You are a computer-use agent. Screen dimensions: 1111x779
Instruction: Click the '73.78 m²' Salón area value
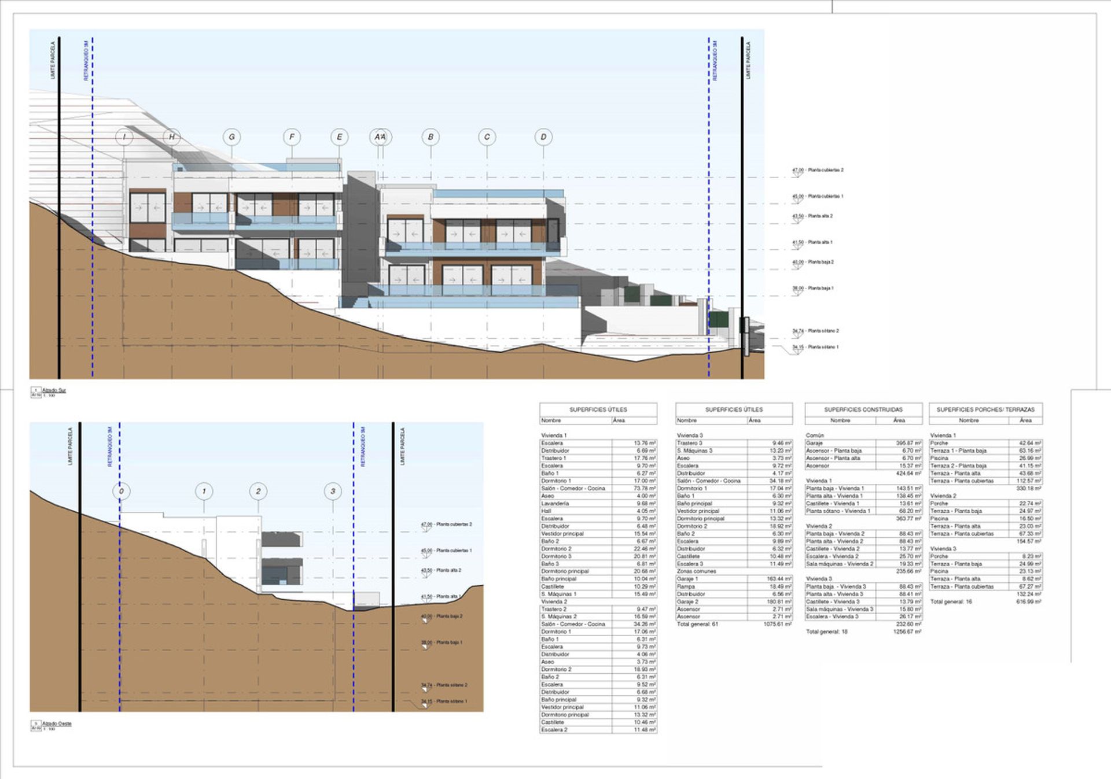click(645, 488)
